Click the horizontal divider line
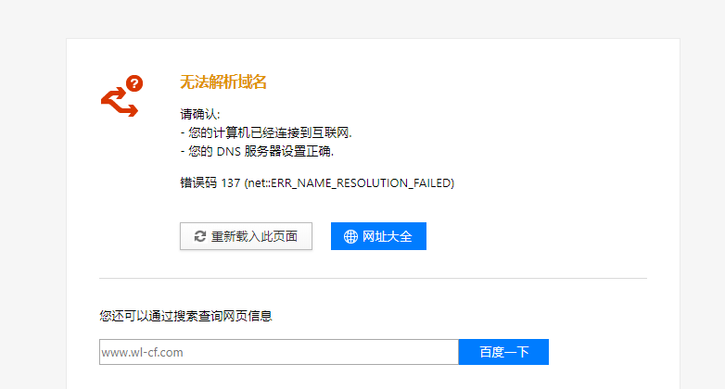Screen dimensions: 725x389 point(373,278)
